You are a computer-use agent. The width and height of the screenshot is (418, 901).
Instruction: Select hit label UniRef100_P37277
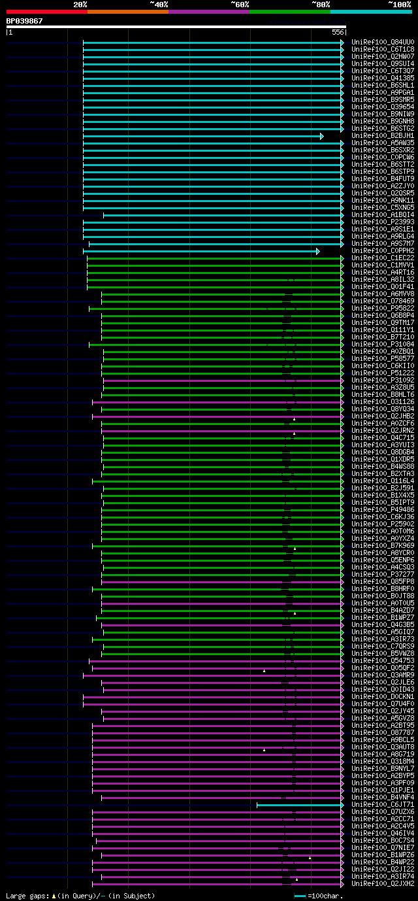pyautogui.click(x=383, y=574)
